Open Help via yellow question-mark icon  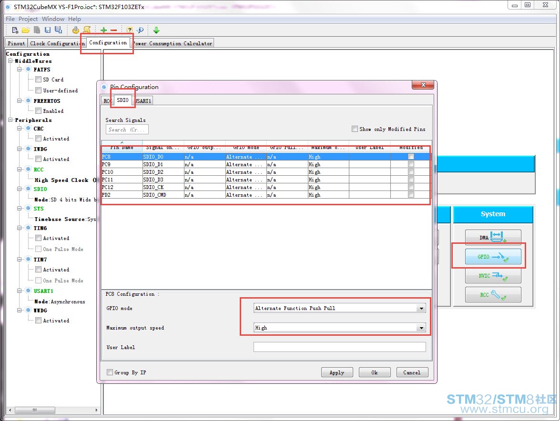[130, 30]
